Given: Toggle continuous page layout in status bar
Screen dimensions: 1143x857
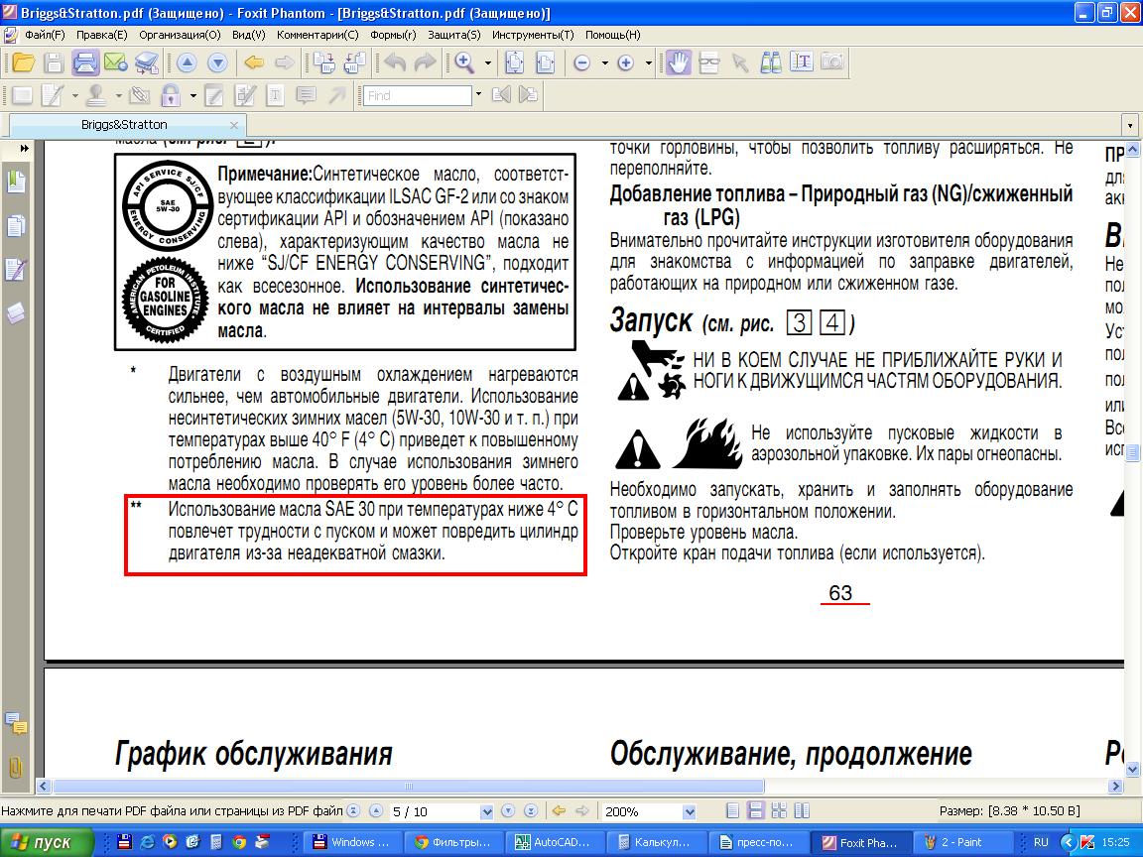Looking at the screenshot, I should pyautogui.click(x=756, y=810).
